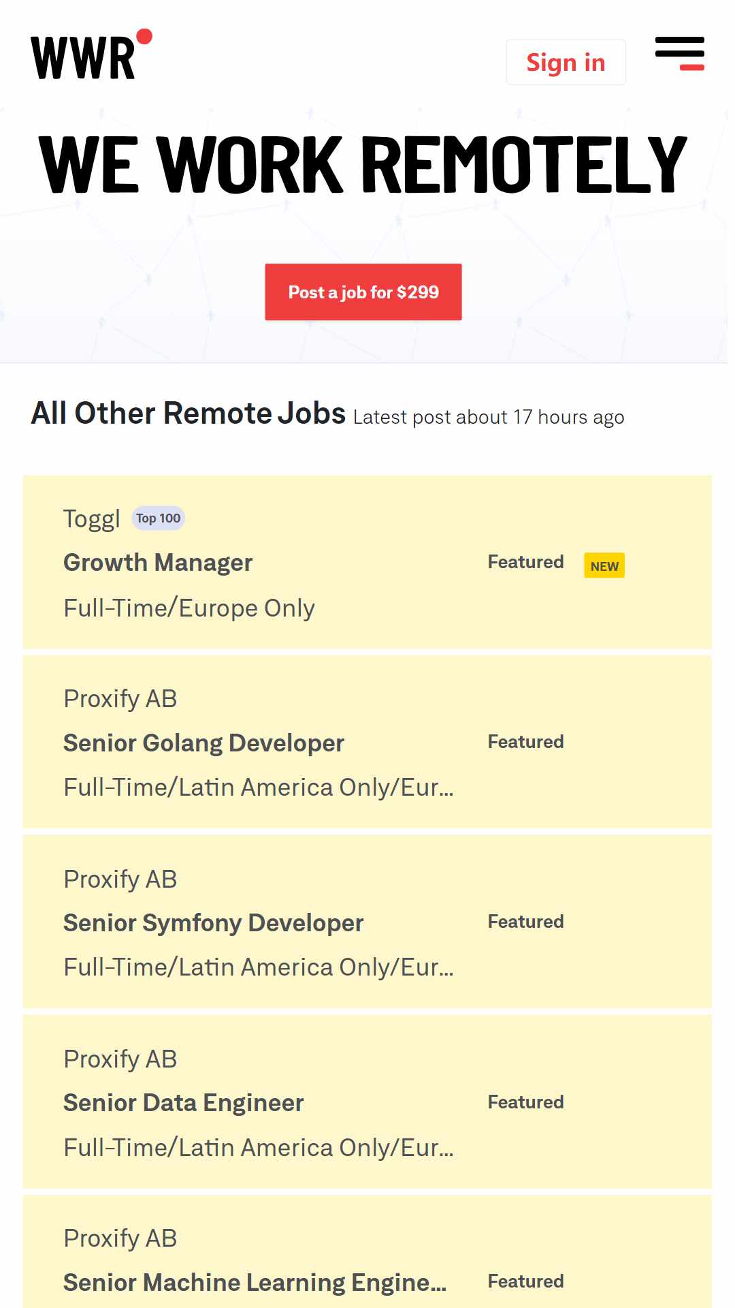Viewport: 735px width, 1308px height.
Task: Click the Top 100 badge
Action: pos(158,518)
